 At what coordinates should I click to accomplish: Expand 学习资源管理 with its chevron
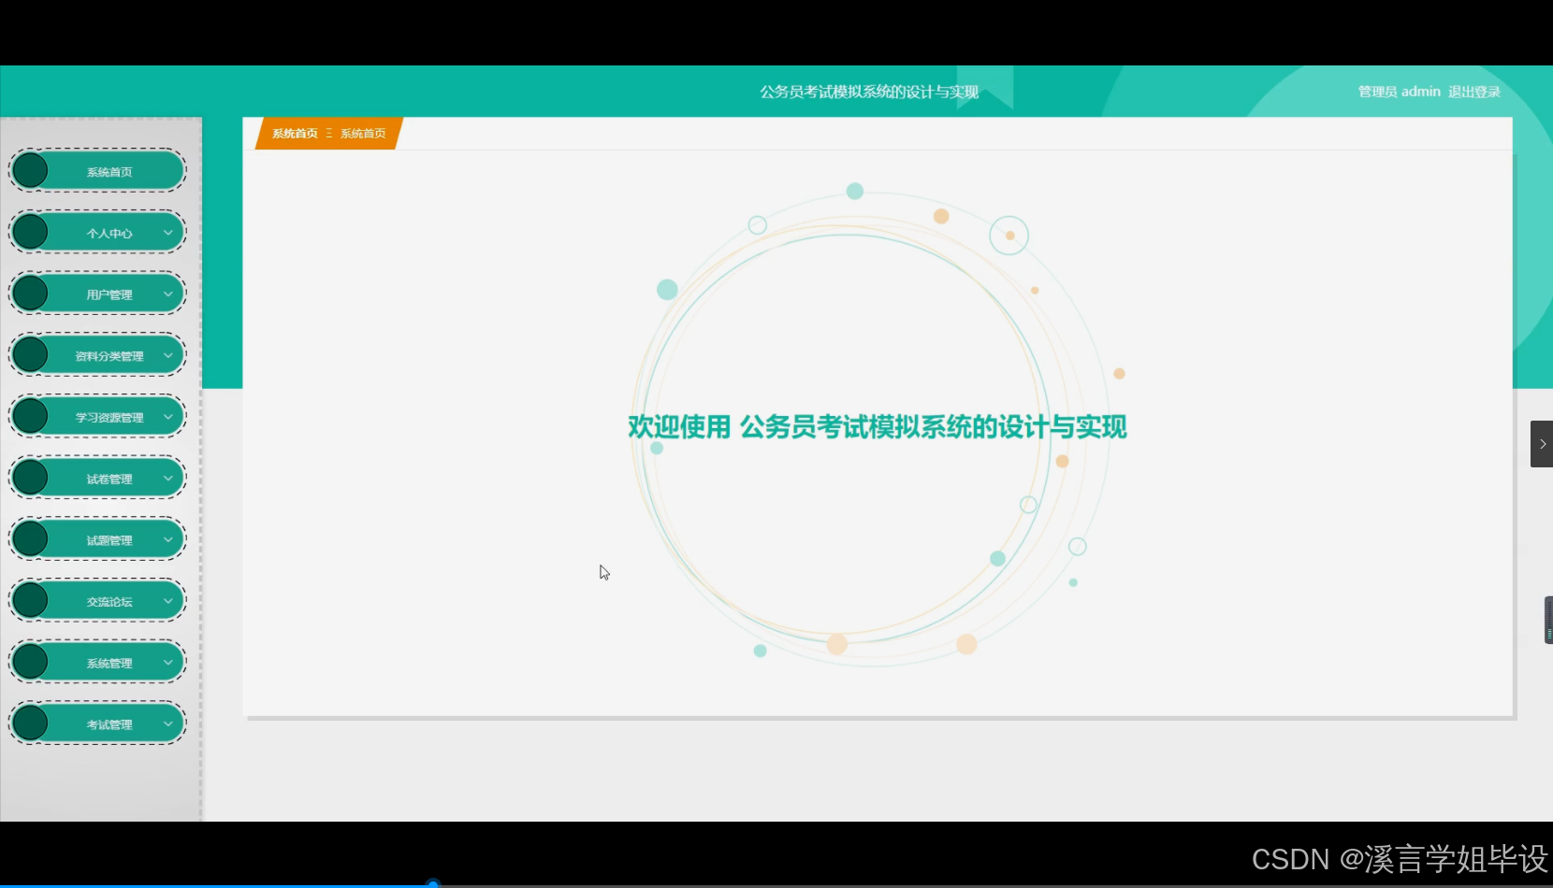(x=168, y=417)
